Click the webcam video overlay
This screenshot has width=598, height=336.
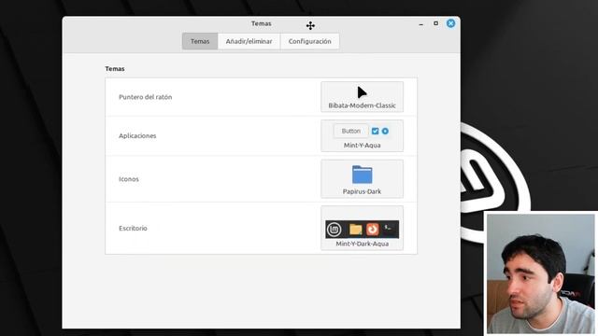[x=541, y=273]
